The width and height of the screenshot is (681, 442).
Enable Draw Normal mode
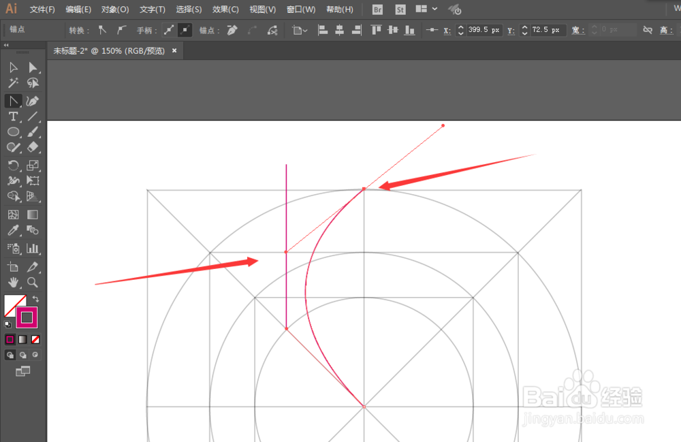coord(10,355)
